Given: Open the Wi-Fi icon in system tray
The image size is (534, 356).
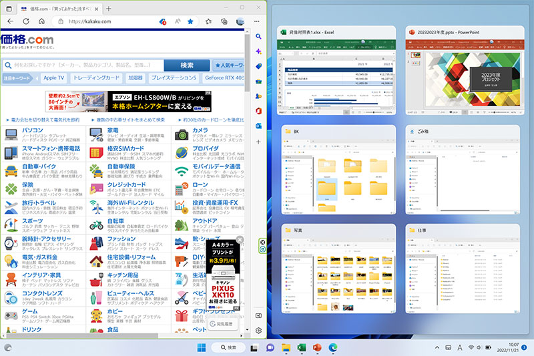Looking at the screenshot, I should [x=471, y=347].
